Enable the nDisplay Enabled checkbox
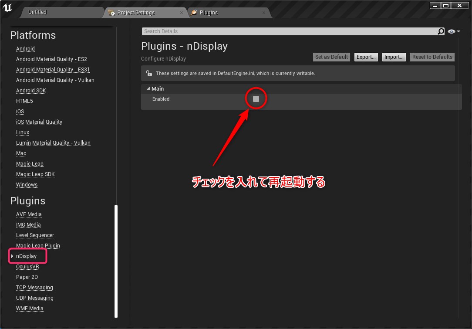This screenshot has height=329, width=472. pyautogui.click(x=256, y=99)
